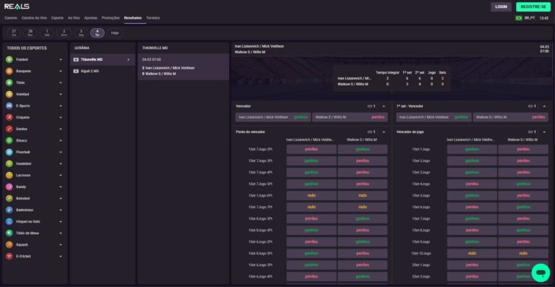This screenshot has width=555, height=287.
Task: Select date pill 3 Seg
Action: pyautogui.click(x=81, y=33)
